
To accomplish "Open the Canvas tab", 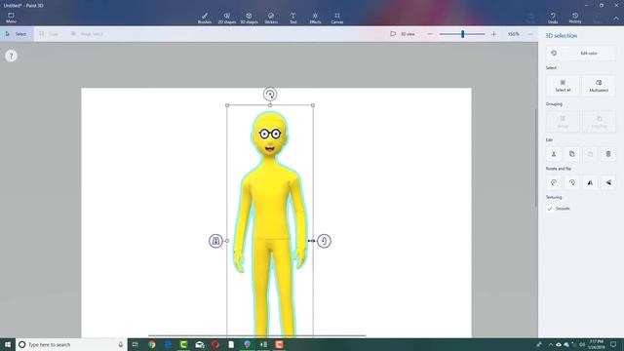I will (x=337, y=18).
